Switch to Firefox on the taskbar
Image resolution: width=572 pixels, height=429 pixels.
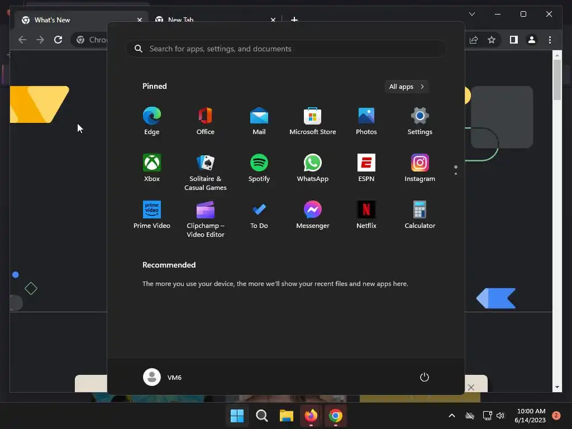point(311,416)
